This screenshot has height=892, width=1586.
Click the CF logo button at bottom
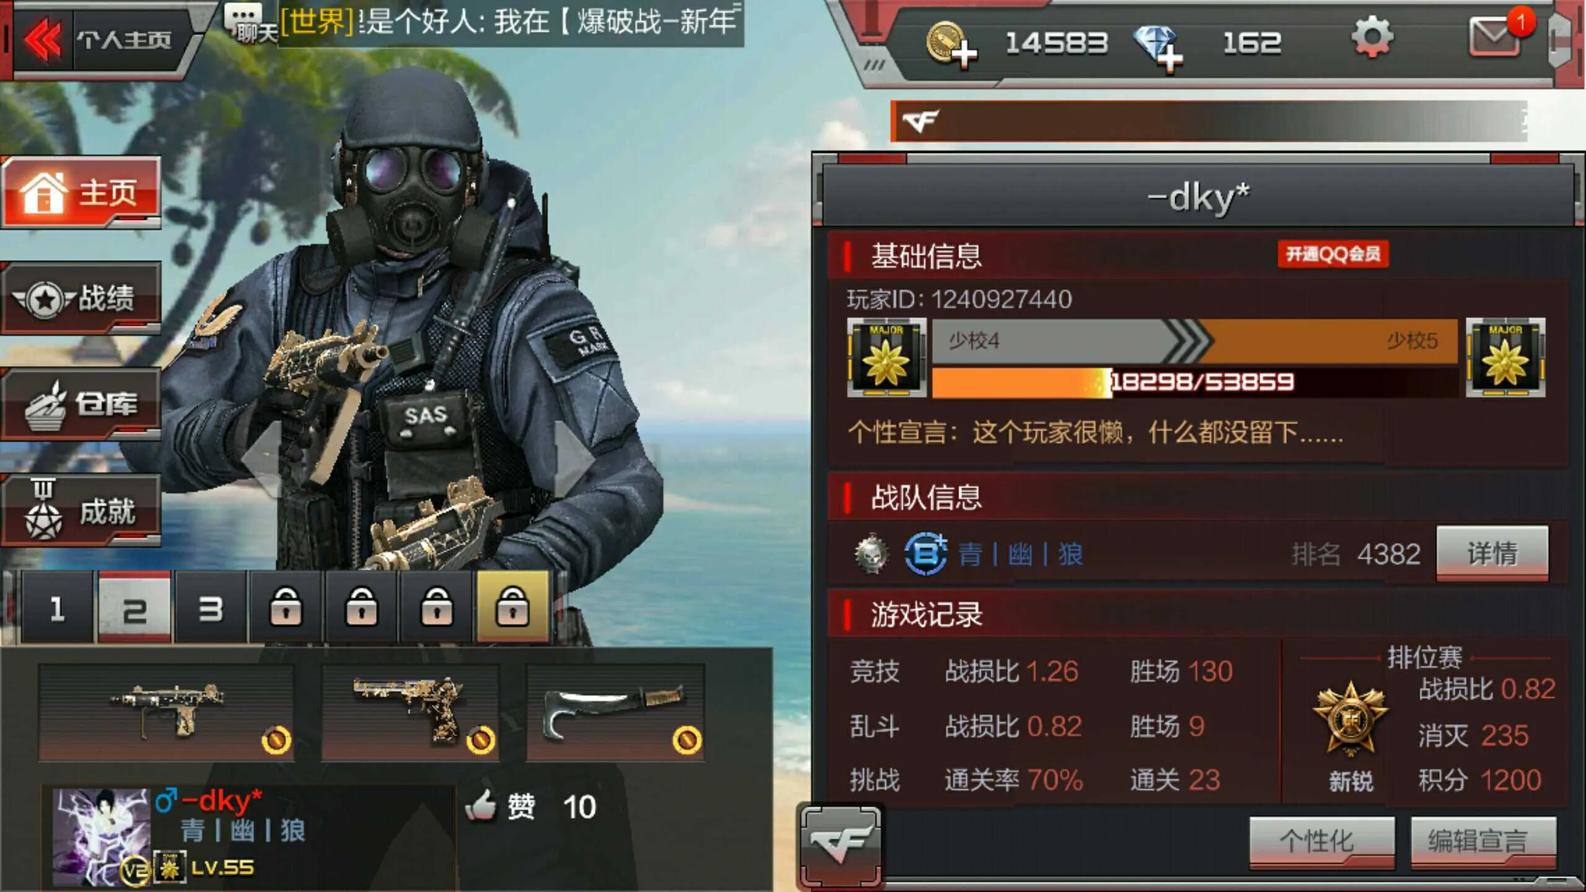[840, 846]
